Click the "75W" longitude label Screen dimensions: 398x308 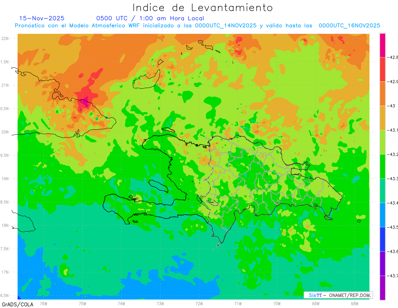pos(83,303)
